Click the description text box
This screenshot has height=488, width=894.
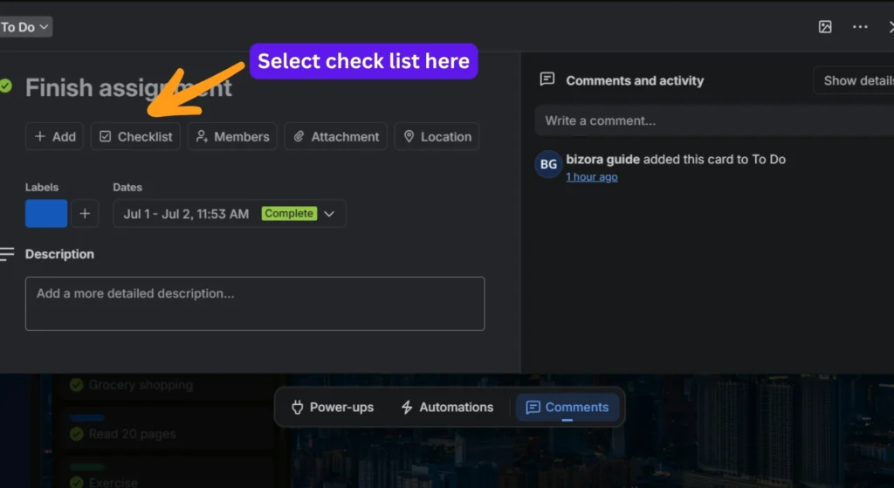pos(255,304)
